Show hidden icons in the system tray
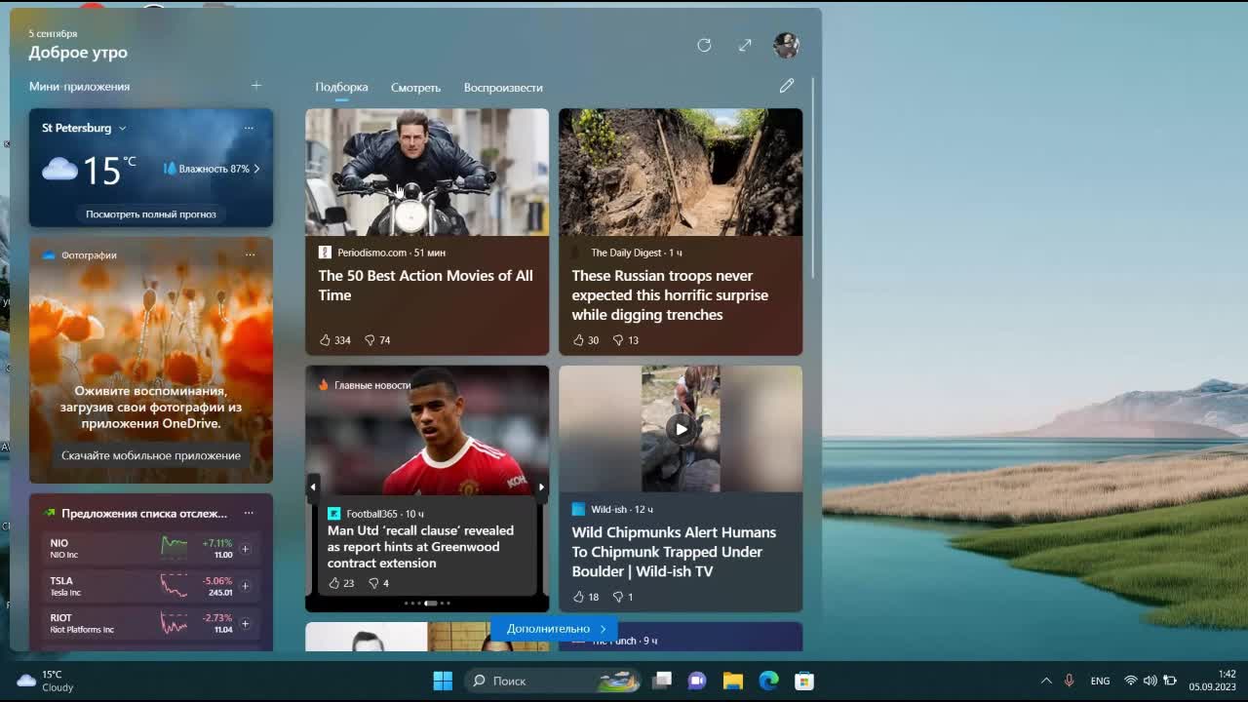This screenshot has height=702, width=1248. [1046, 681]
